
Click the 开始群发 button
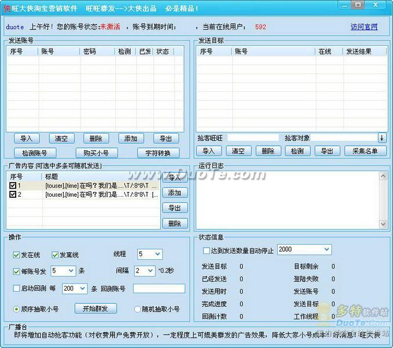[x=96, y=309]
